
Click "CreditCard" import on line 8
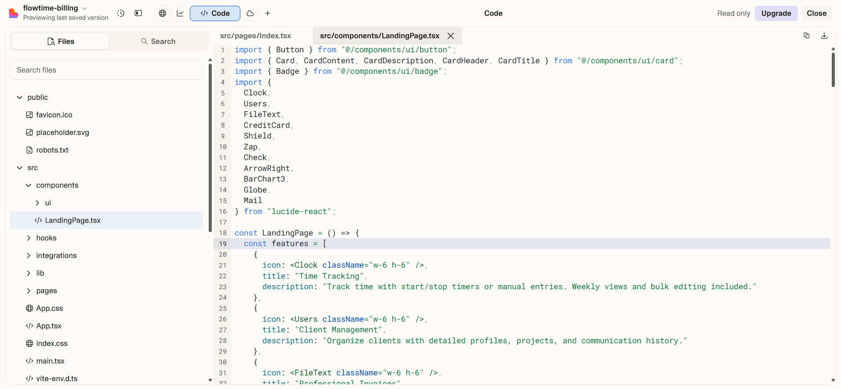pos(267,125)
